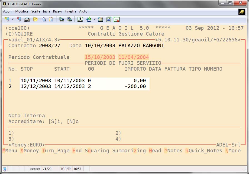Select row 2 with amount -200,00
The height and width of the screenshot is (174, 249).
(x=85, y=87)
